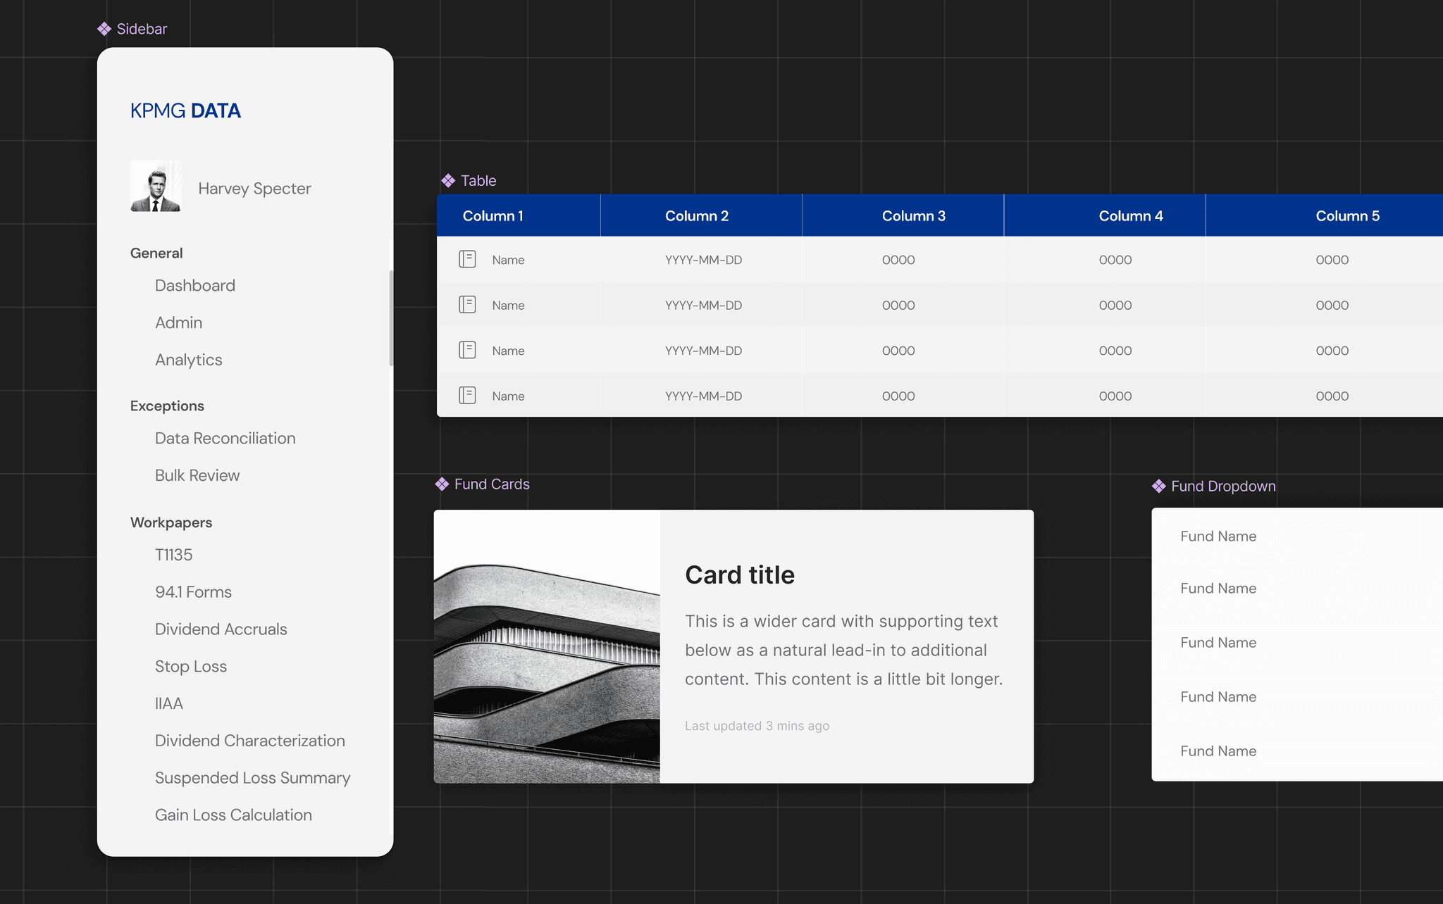
Task: Click Harvey Specter's profile photo
Action: pyautogui.click(x=156, y=187)
